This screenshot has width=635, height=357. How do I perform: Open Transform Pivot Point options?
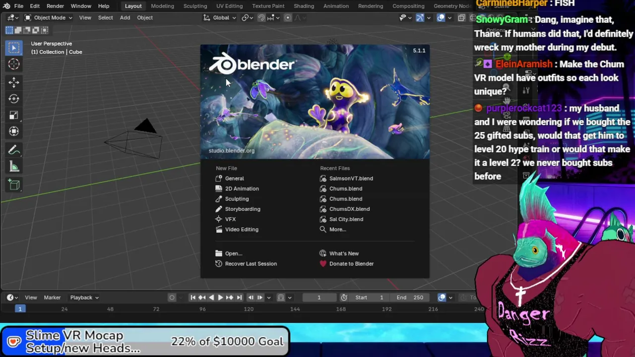pos(247,18)
